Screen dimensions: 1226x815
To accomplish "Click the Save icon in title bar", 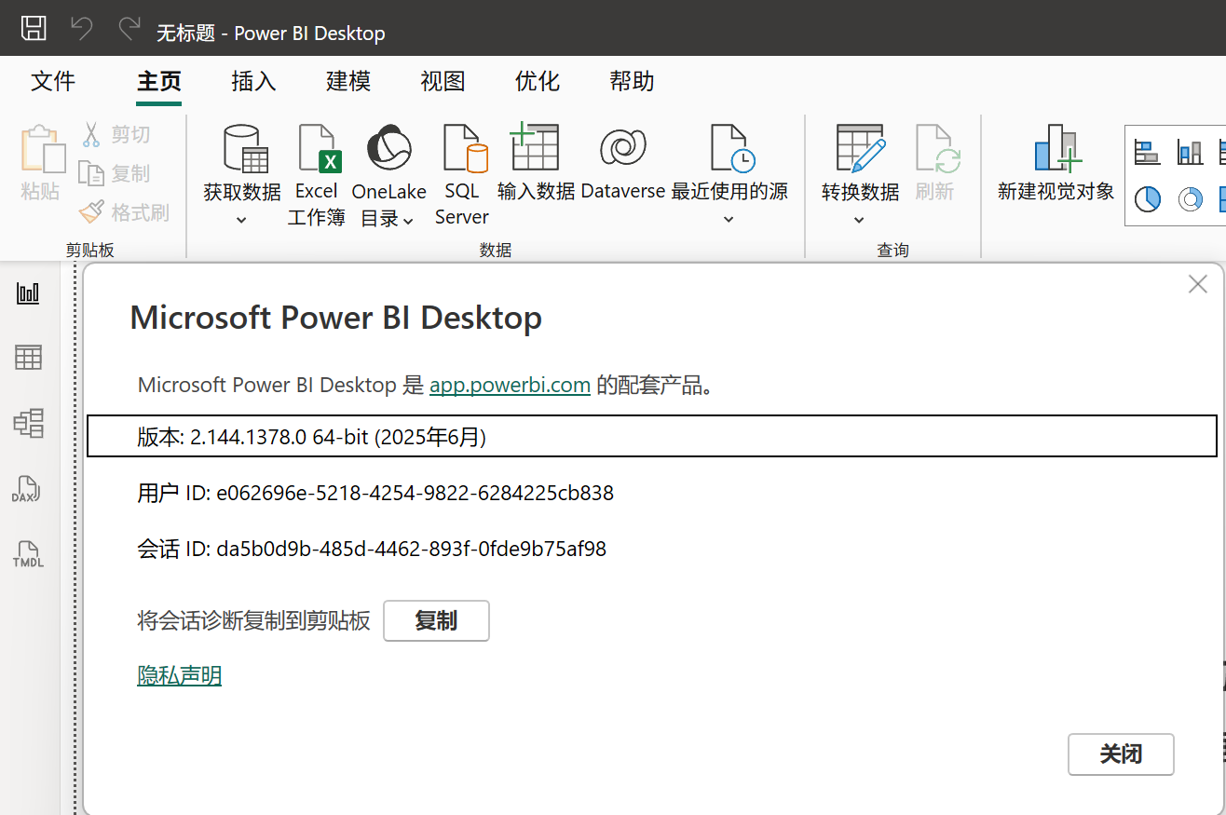I will [x=34, y=28].
